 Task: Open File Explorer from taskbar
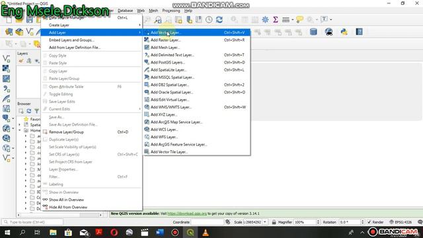point(53,232)
